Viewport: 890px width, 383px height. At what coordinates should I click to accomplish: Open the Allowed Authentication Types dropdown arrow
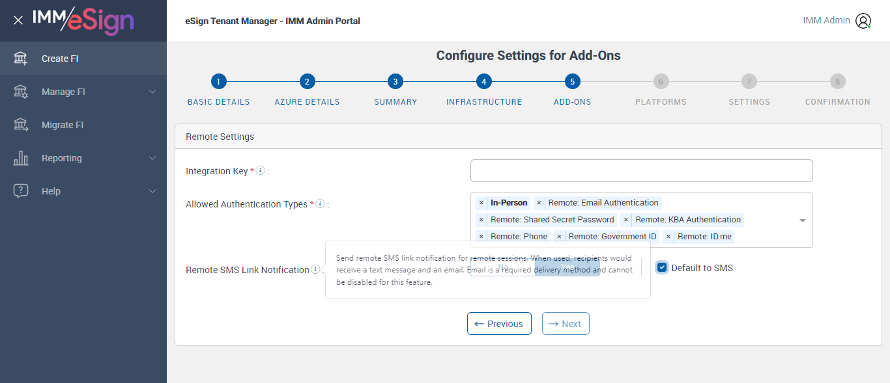[x=803, y=220]
